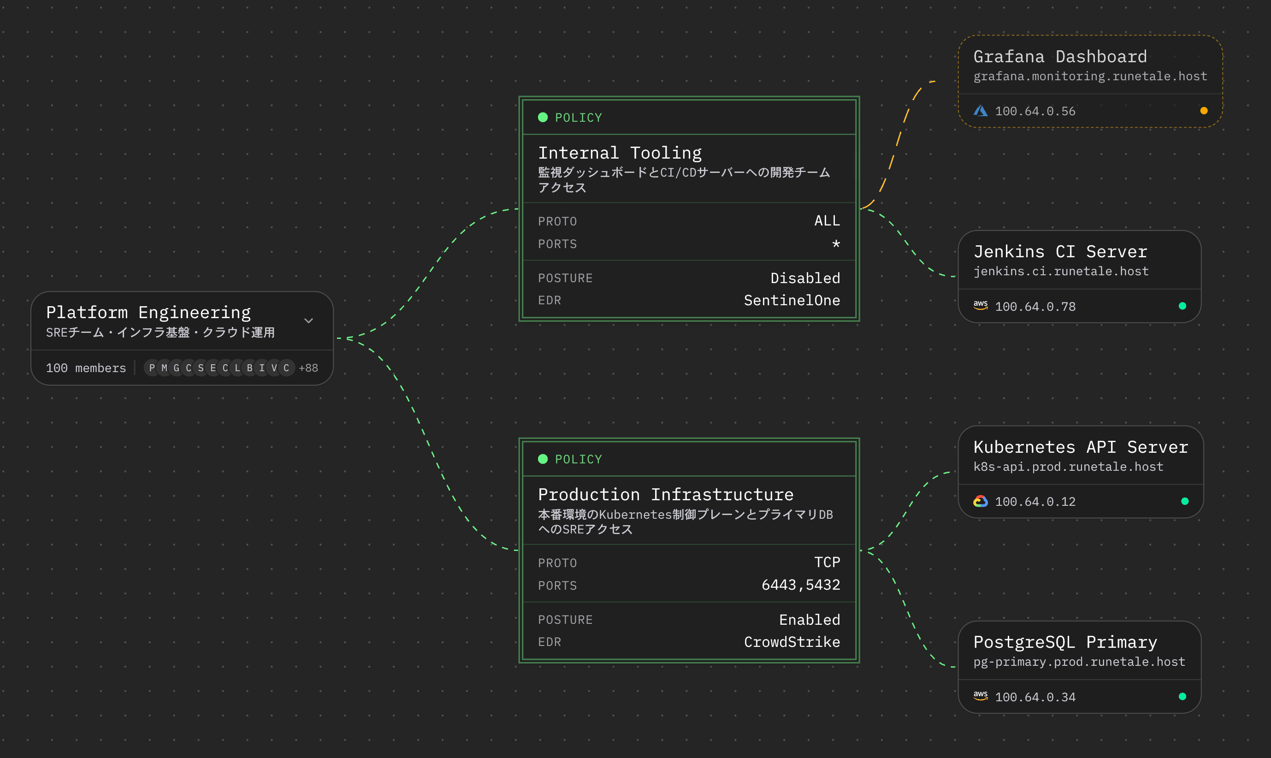Open the Internal Tooling policy title
Image resolution: width=1271 pixels, height=758 pixels.
pos(620,153)
